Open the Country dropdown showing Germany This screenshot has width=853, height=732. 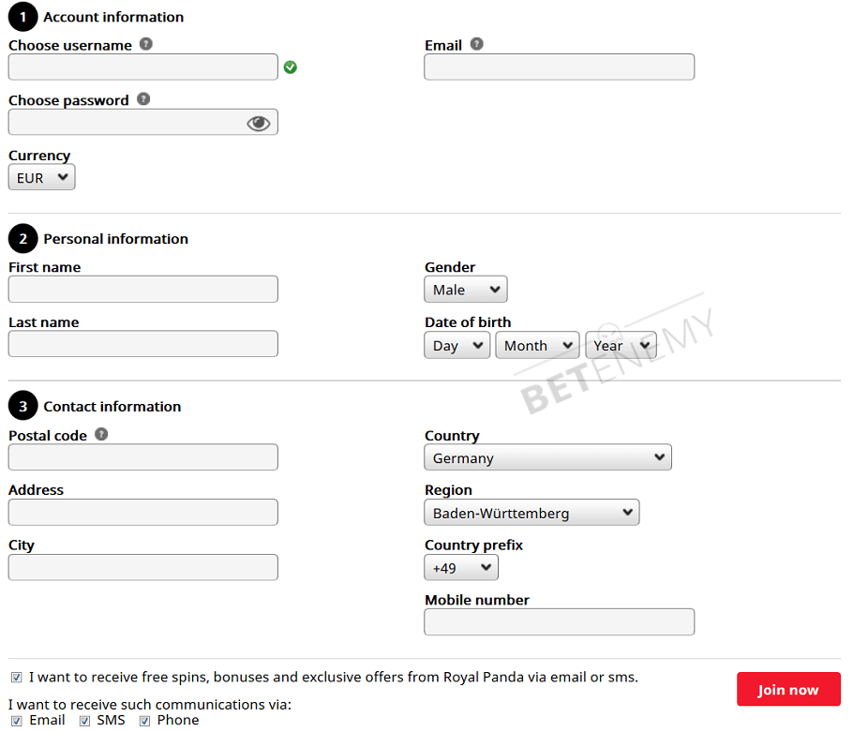coord(548,457)
